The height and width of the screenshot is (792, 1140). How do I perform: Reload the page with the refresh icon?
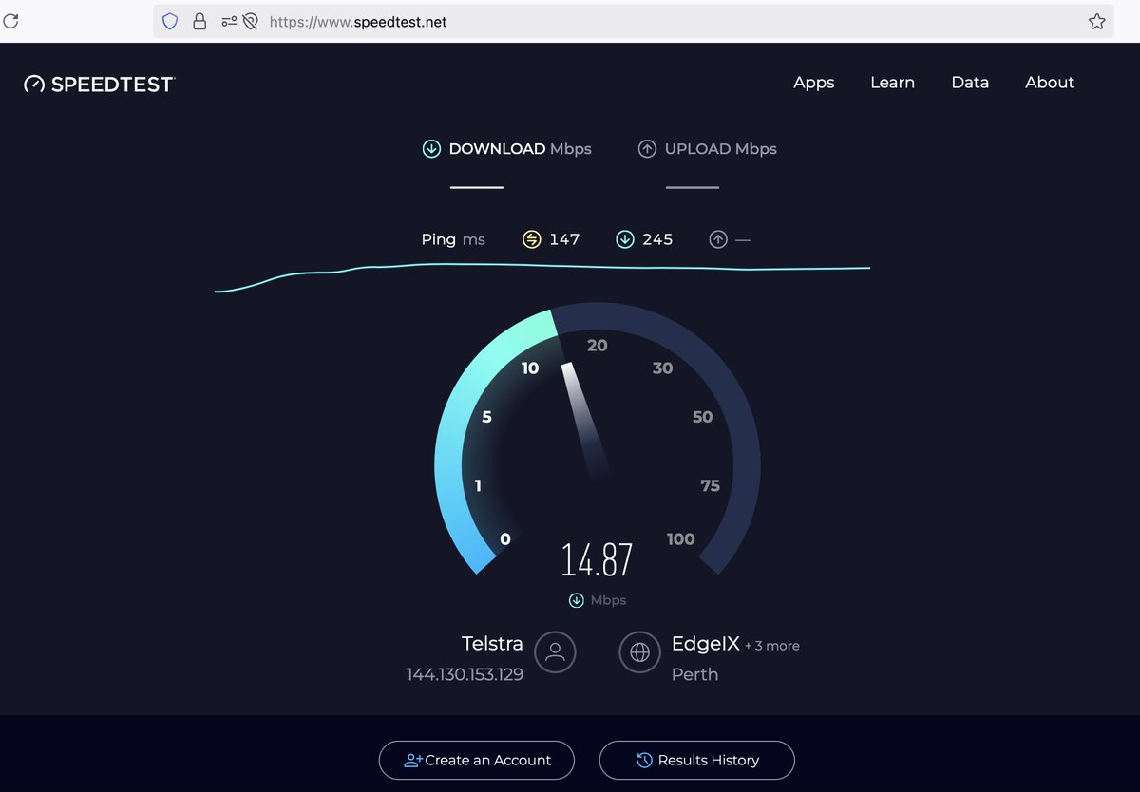pyautogui.click(x=9, y=20)
